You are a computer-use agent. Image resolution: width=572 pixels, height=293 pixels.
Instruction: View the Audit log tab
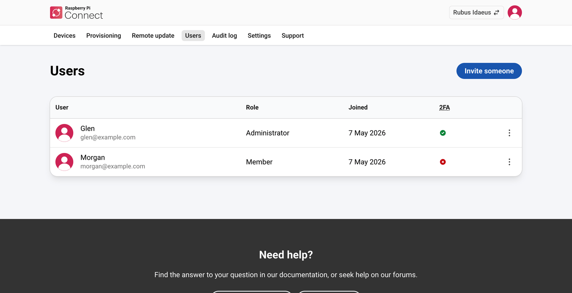(224, 36)
